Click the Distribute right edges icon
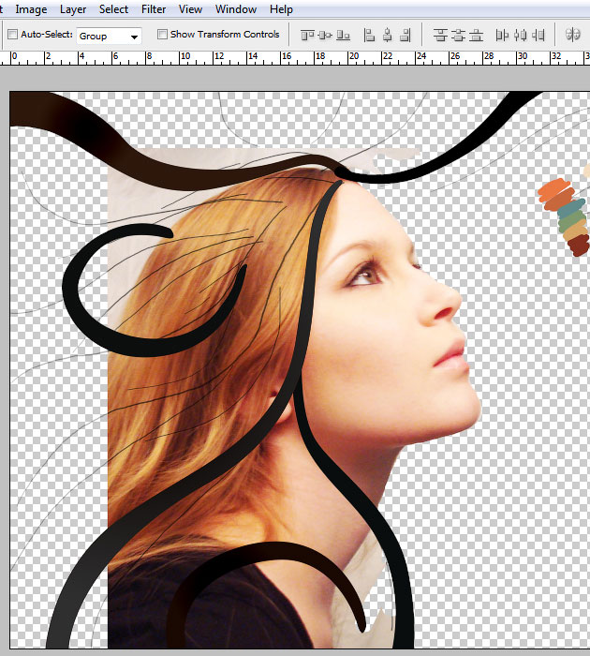 point(538,36)
